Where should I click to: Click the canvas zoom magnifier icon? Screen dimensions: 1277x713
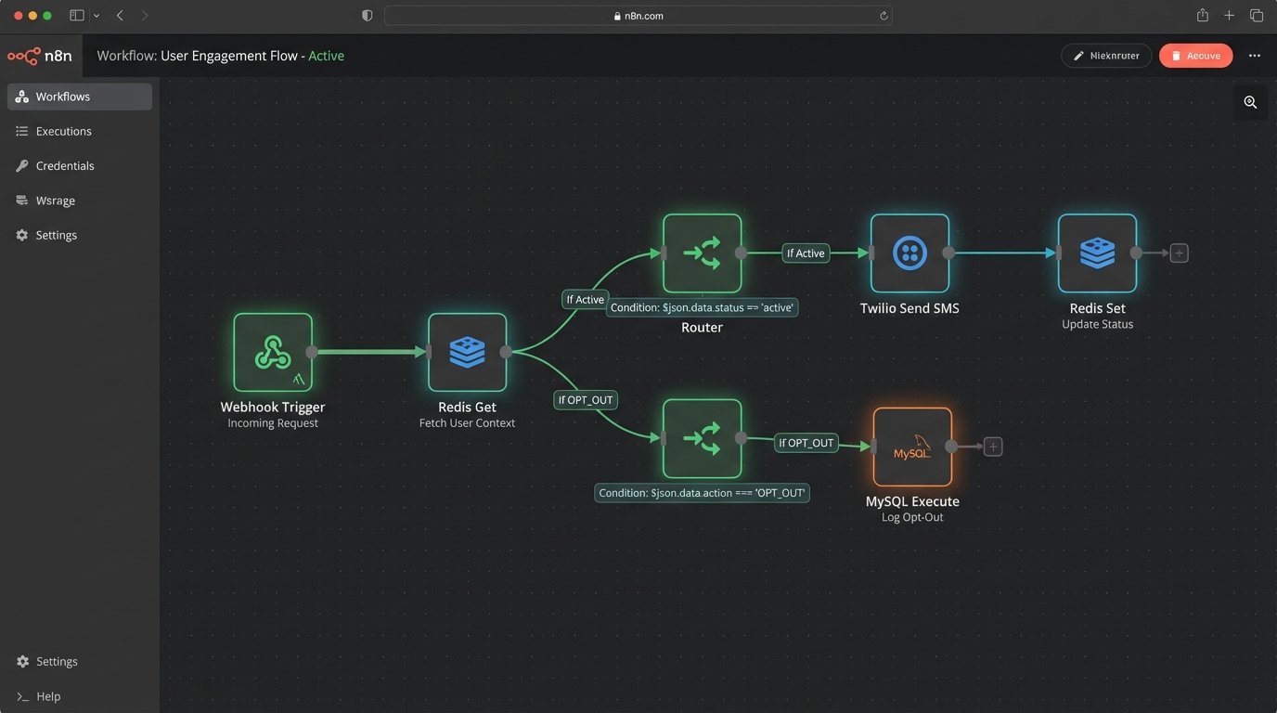pos(1250,102)
